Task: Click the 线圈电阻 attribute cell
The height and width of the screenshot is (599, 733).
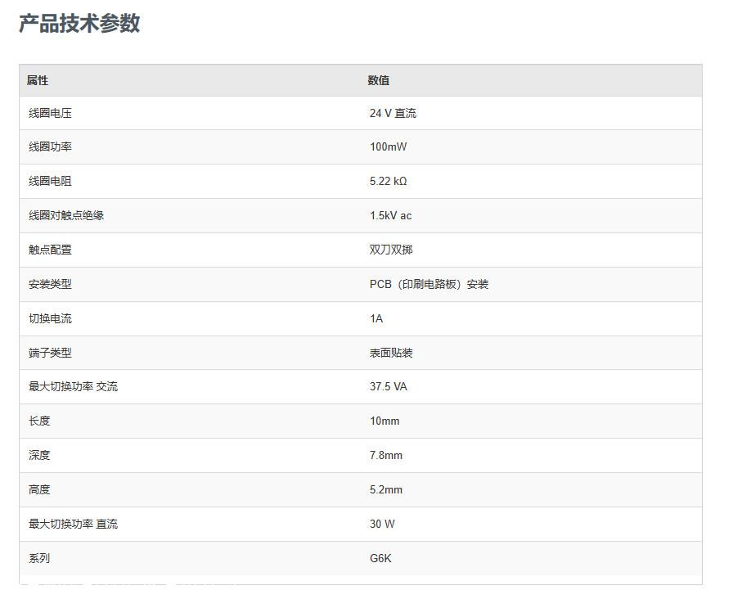Action: [x=50, y=181]
